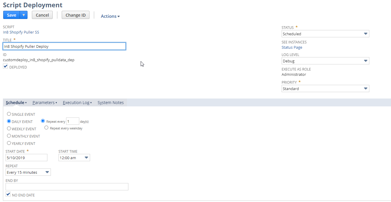Open the Actions menu
391x202 pixels.
click(110, 16)
